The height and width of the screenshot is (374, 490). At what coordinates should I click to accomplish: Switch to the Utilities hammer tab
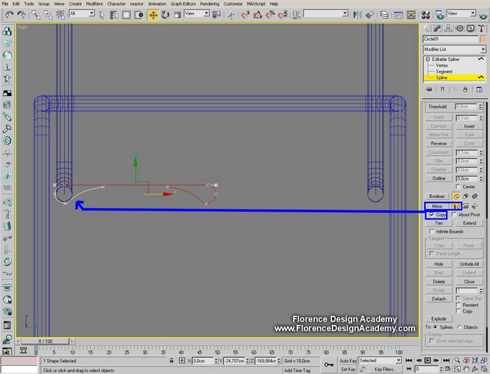point(480,28)
